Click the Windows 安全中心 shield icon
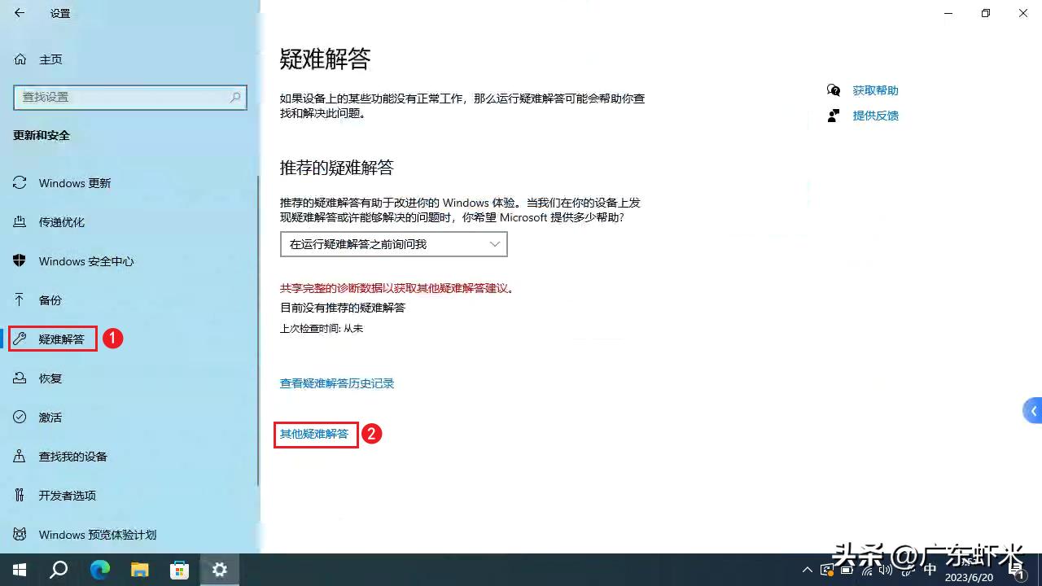The image size is (1042, 586). (x=20, y=261)
